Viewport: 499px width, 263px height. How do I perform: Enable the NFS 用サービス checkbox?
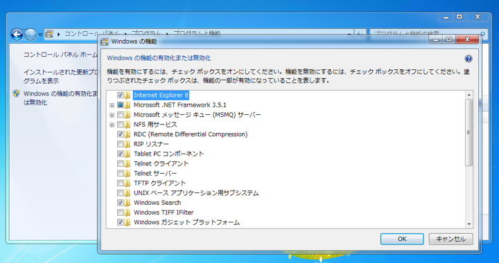(x=120, y=125)
